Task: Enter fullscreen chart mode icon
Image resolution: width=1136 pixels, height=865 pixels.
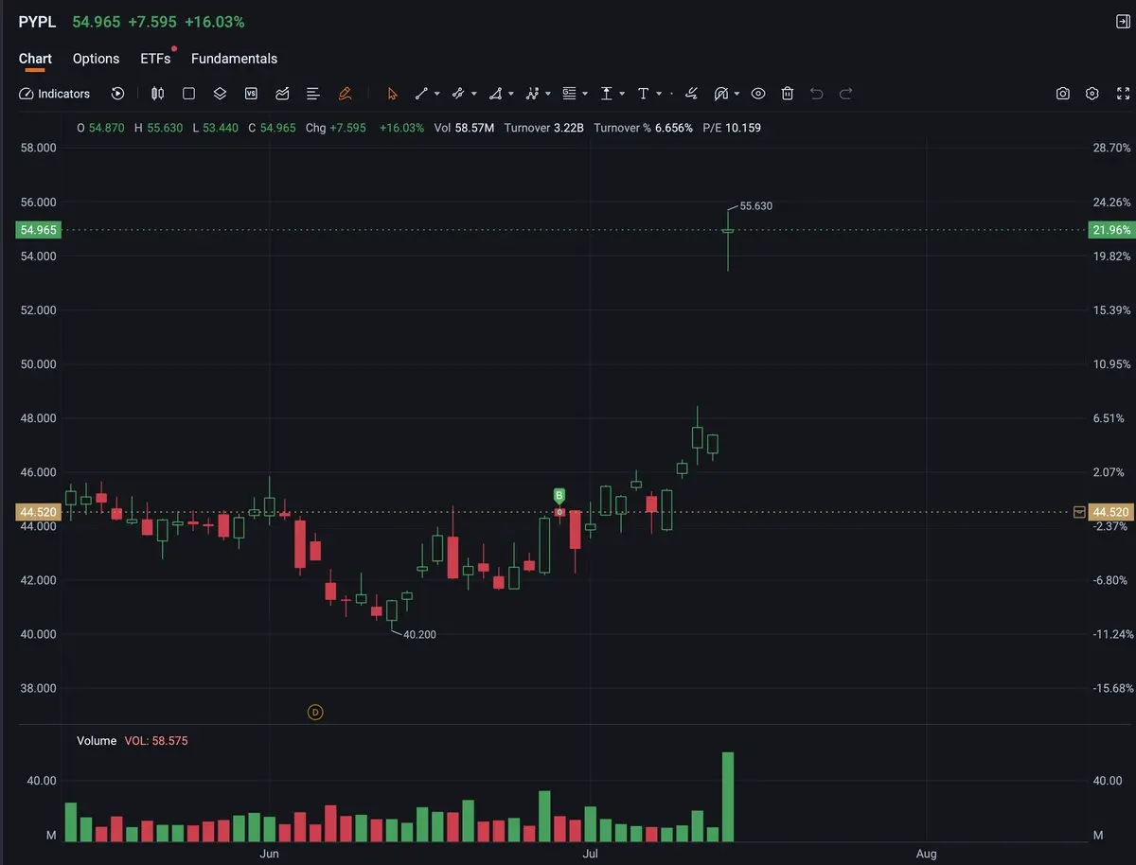Action: click(x=1124, y=94)
